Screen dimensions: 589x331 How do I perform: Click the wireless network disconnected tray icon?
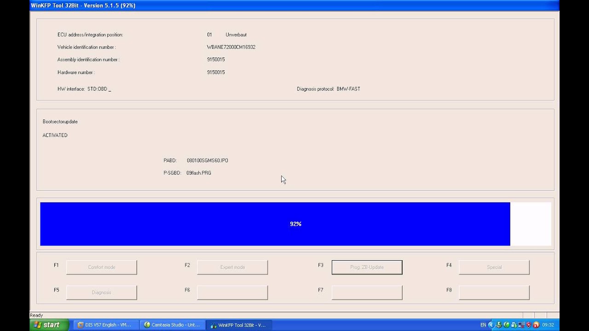click(x=522, y=325)
